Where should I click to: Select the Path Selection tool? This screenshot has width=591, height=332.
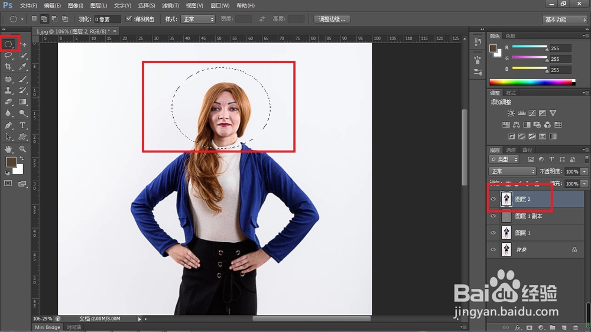tap(8, 137)
